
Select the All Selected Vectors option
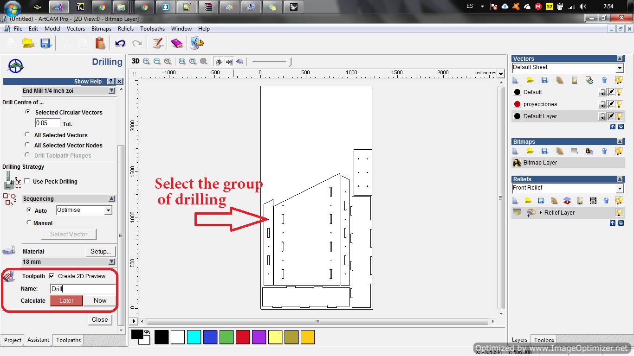pos(27,135)
